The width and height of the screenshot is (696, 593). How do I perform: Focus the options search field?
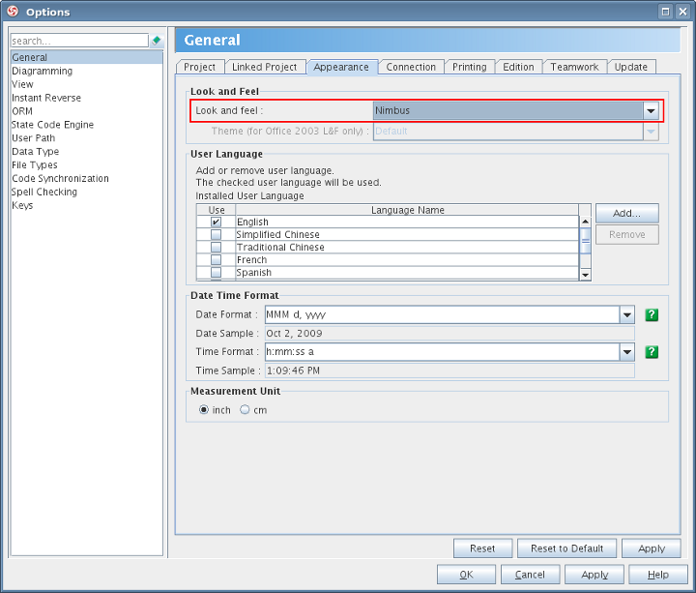pos(79,41)
